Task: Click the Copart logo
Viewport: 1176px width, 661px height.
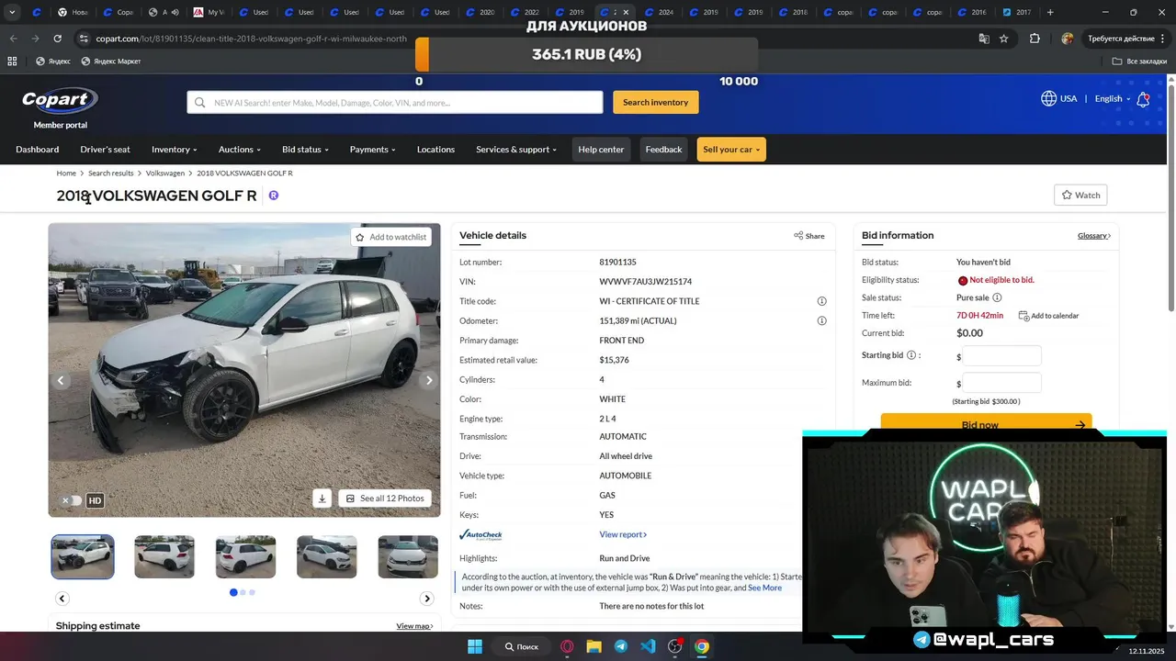Action: tap(60, 100)
